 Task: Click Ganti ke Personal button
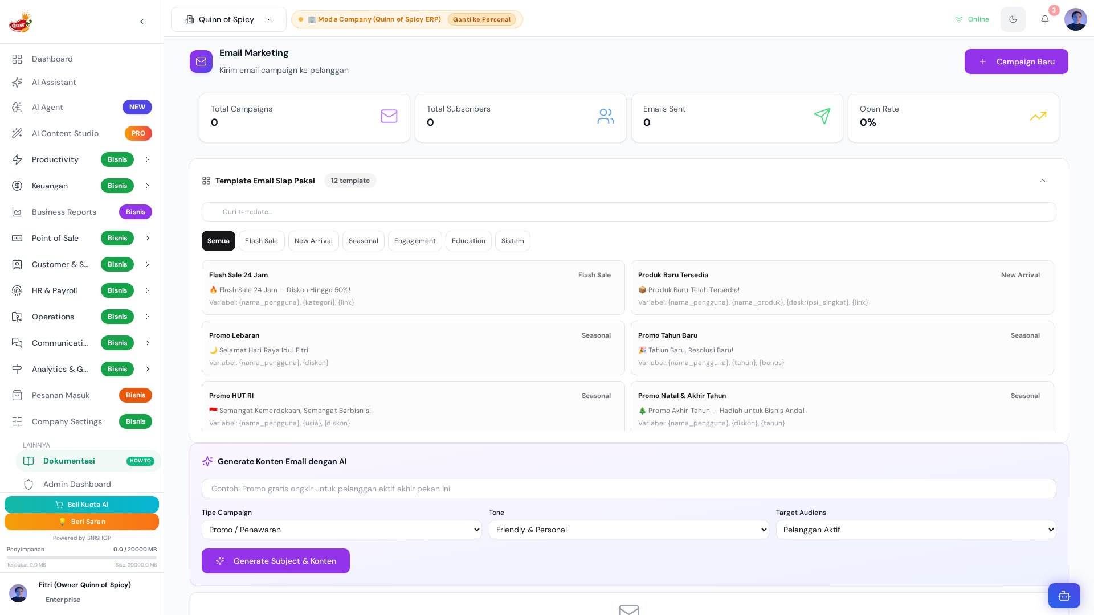[481, 19]
